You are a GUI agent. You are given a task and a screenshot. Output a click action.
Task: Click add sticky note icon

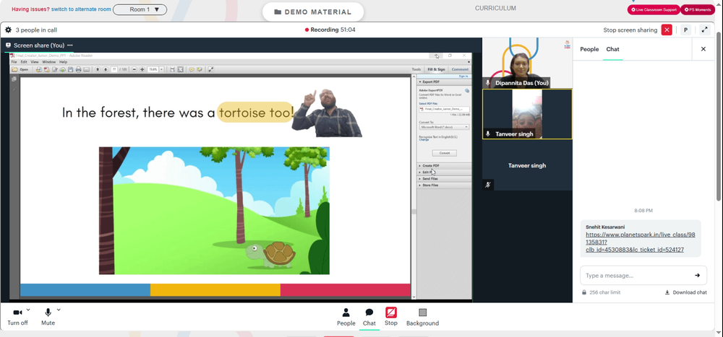192,69
